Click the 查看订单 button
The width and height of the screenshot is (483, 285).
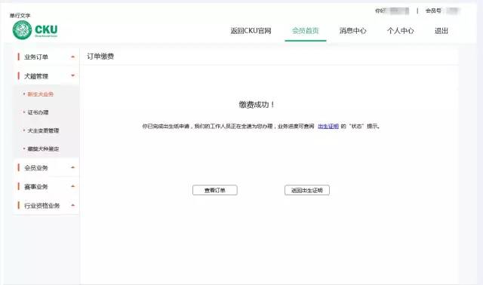pos(214,190)
